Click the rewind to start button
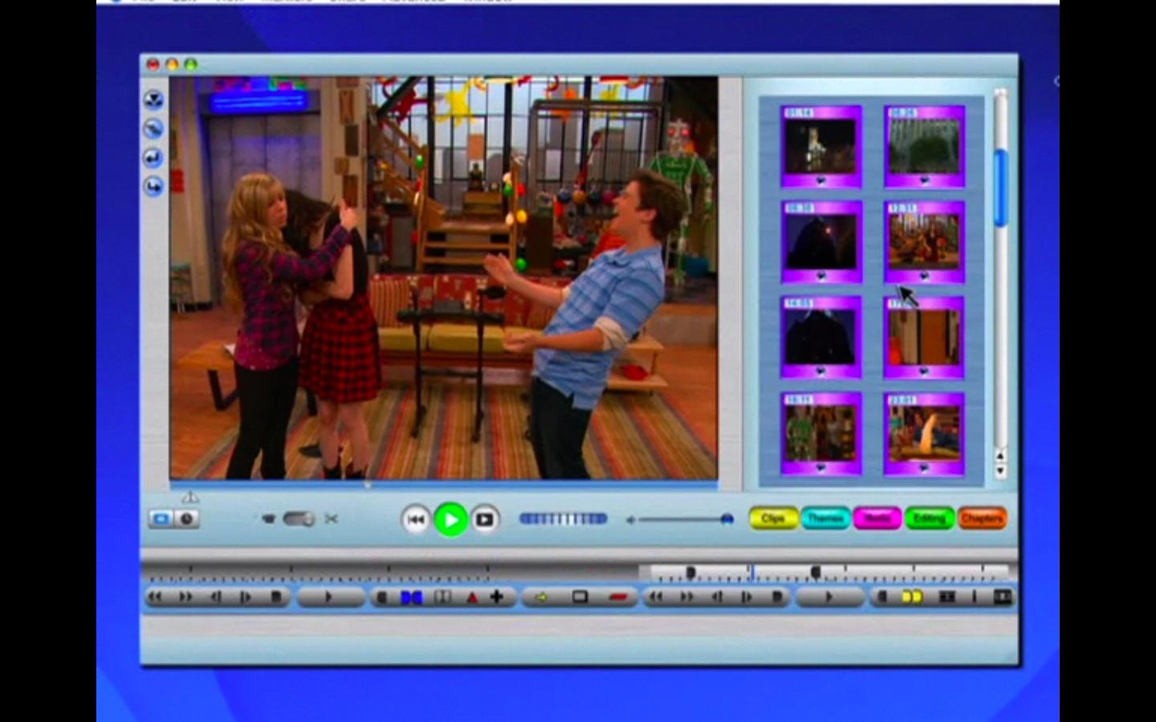The width and height of the screenshot is (1156, 722). (x=415, y=520)
